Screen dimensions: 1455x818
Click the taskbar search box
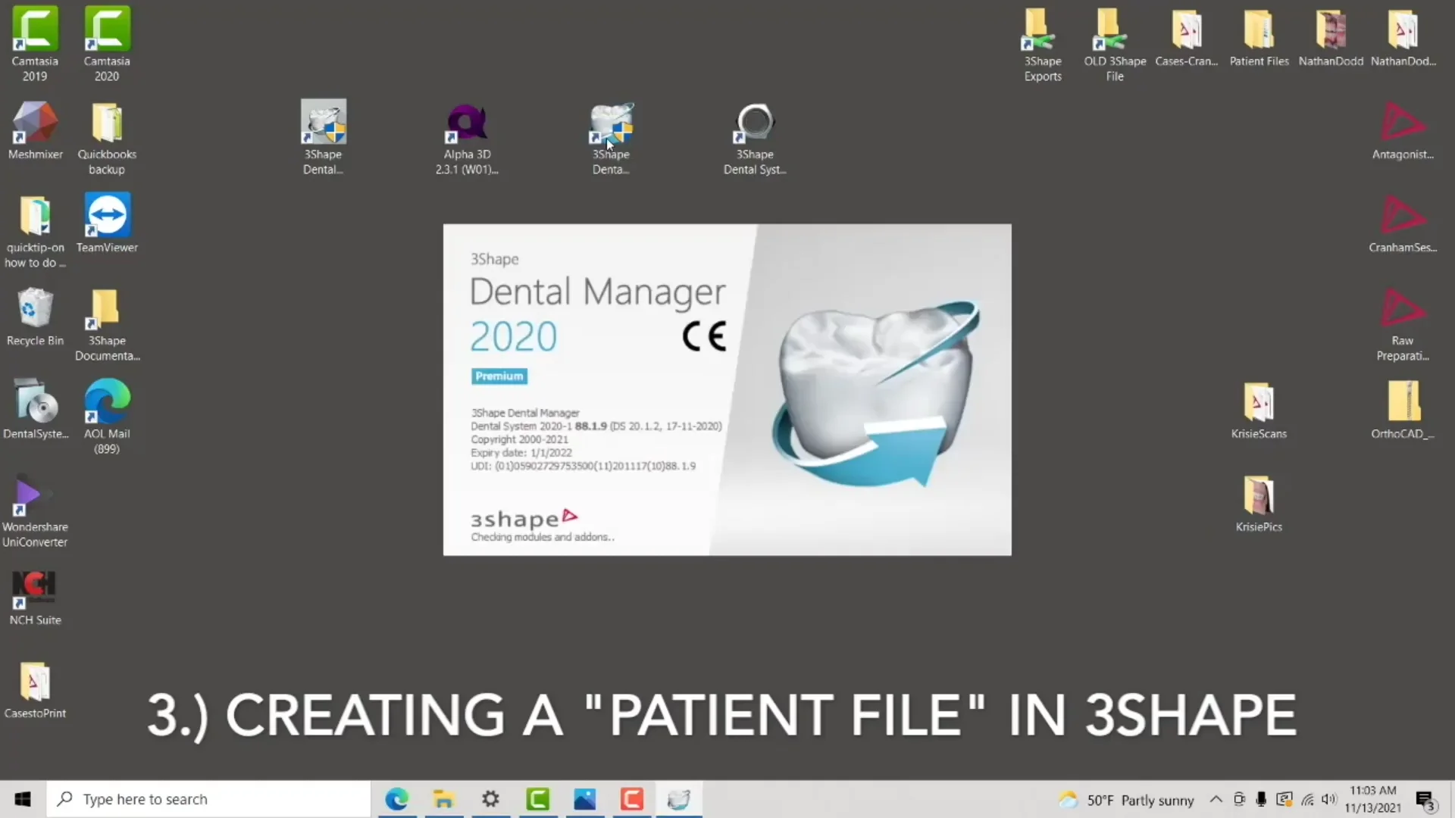[x=208, y=799]
